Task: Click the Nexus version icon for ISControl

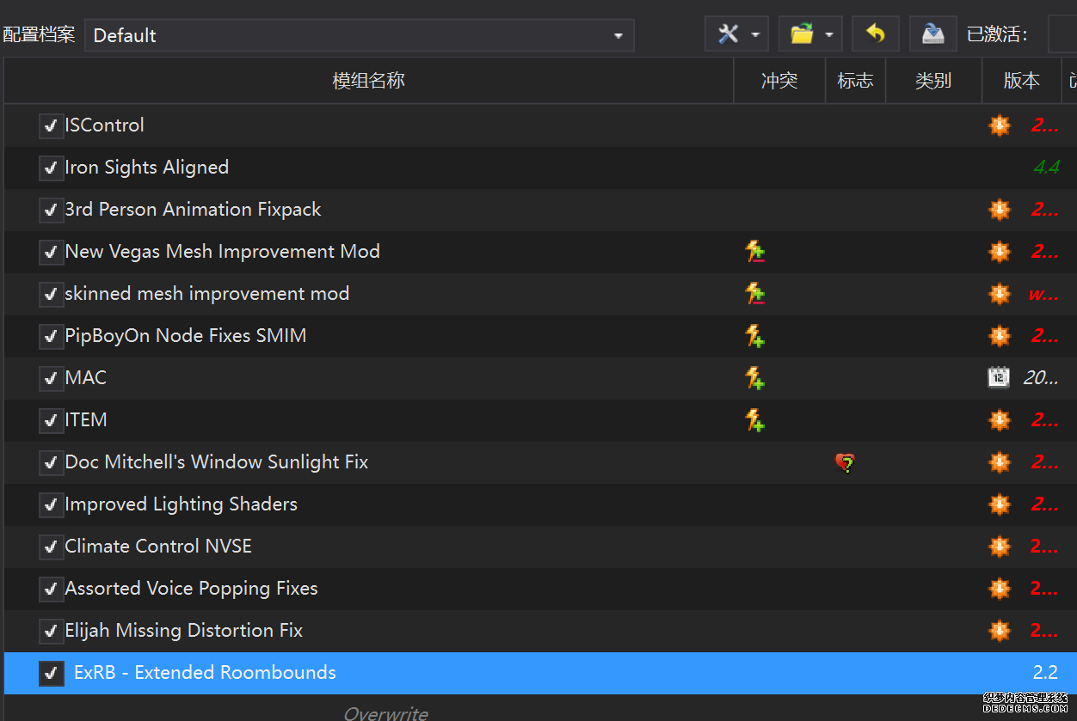Action: 999,125
